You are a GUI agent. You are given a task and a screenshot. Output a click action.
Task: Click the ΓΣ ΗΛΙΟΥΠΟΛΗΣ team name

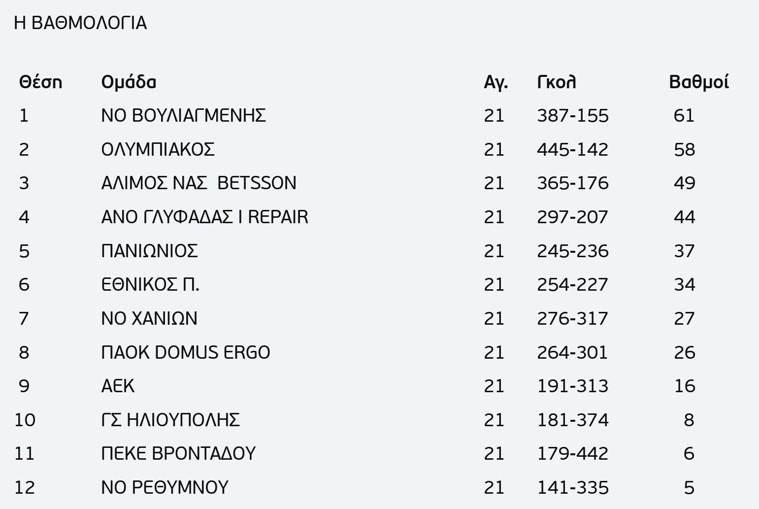point(170,420)
